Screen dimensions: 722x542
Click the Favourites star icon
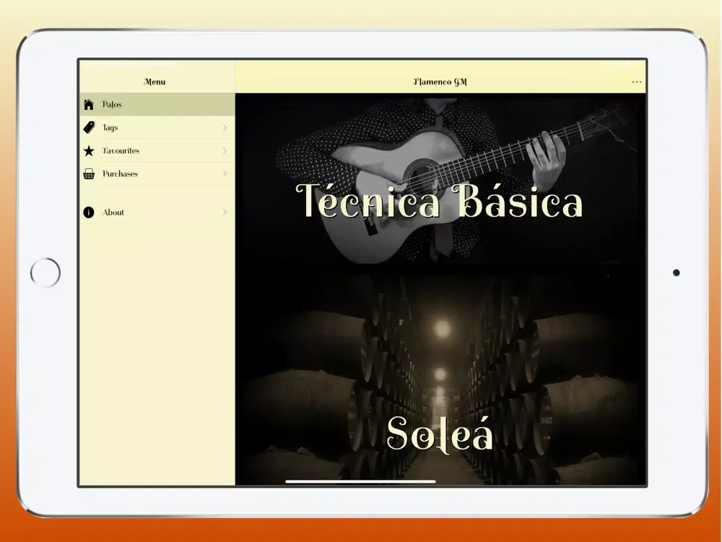point(89,151)
